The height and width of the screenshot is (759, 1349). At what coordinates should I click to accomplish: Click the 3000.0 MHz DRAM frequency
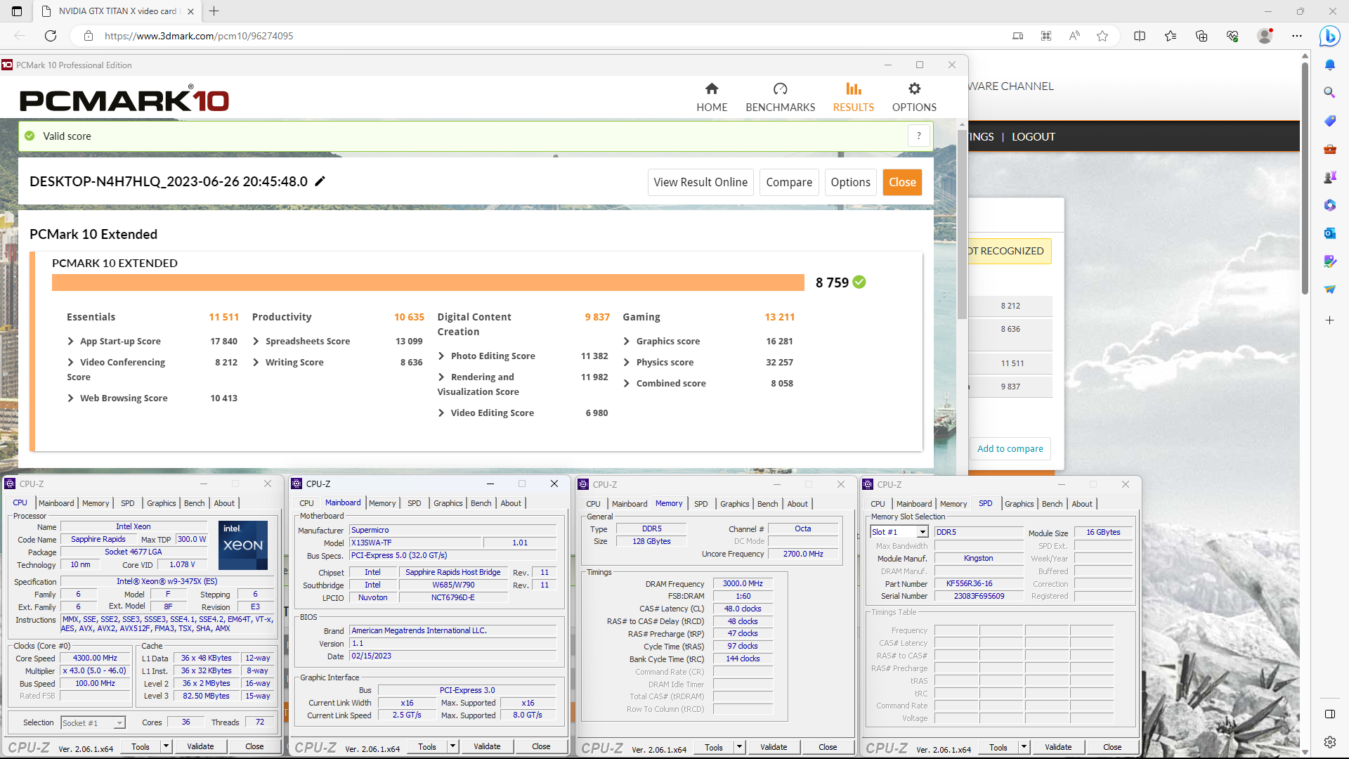click(743, 583)
